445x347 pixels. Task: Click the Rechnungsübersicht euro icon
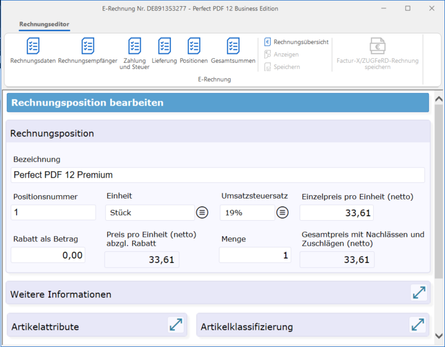point(268,42)
